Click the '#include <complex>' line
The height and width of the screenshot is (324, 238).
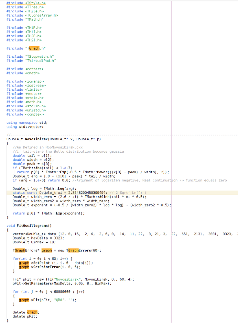point(25,114)
